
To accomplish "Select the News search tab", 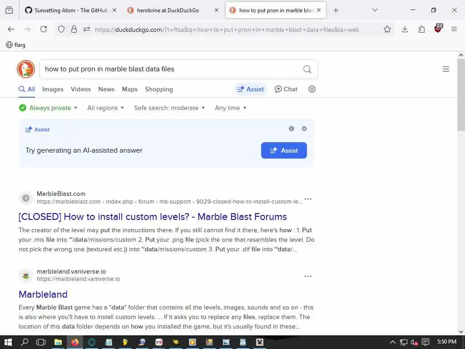I will (x=106, y=90).
